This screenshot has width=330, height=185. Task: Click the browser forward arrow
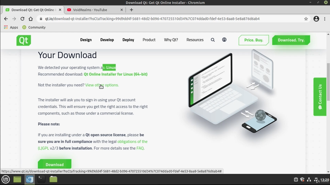click(14, 19)
